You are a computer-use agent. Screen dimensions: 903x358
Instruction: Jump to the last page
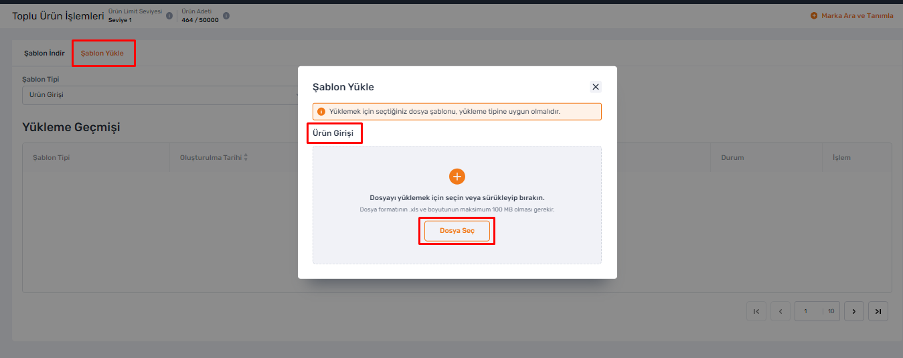tap(878, 311)
